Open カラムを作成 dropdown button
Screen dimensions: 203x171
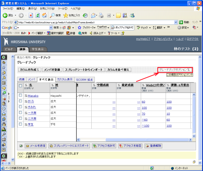tap(29, 70)
